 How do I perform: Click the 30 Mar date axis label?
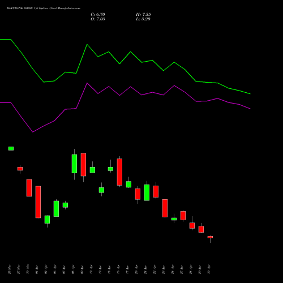click(28, 269)
